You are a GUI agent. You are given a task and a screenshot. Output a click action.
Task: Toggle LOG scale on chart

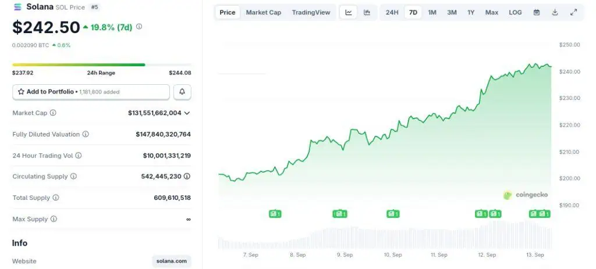click(515, 12)
